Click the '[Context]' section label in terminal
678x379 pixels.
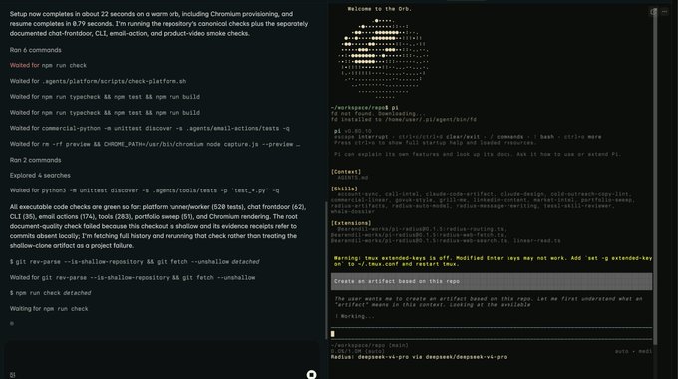[346, 172]
